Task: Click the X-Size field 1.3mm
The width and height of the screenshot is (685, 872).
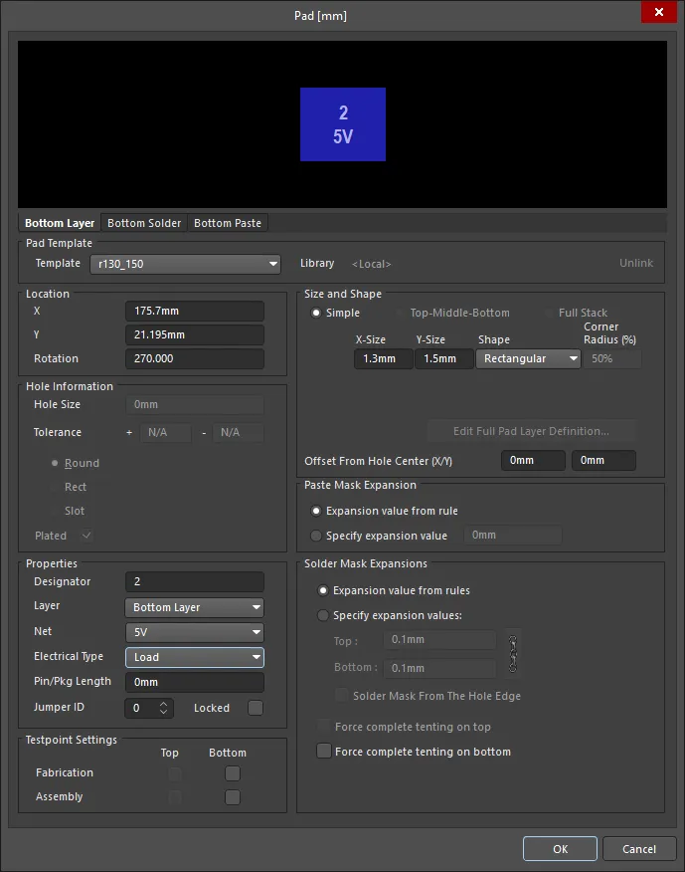Action: pyautogui.click(x=384, y=358)
